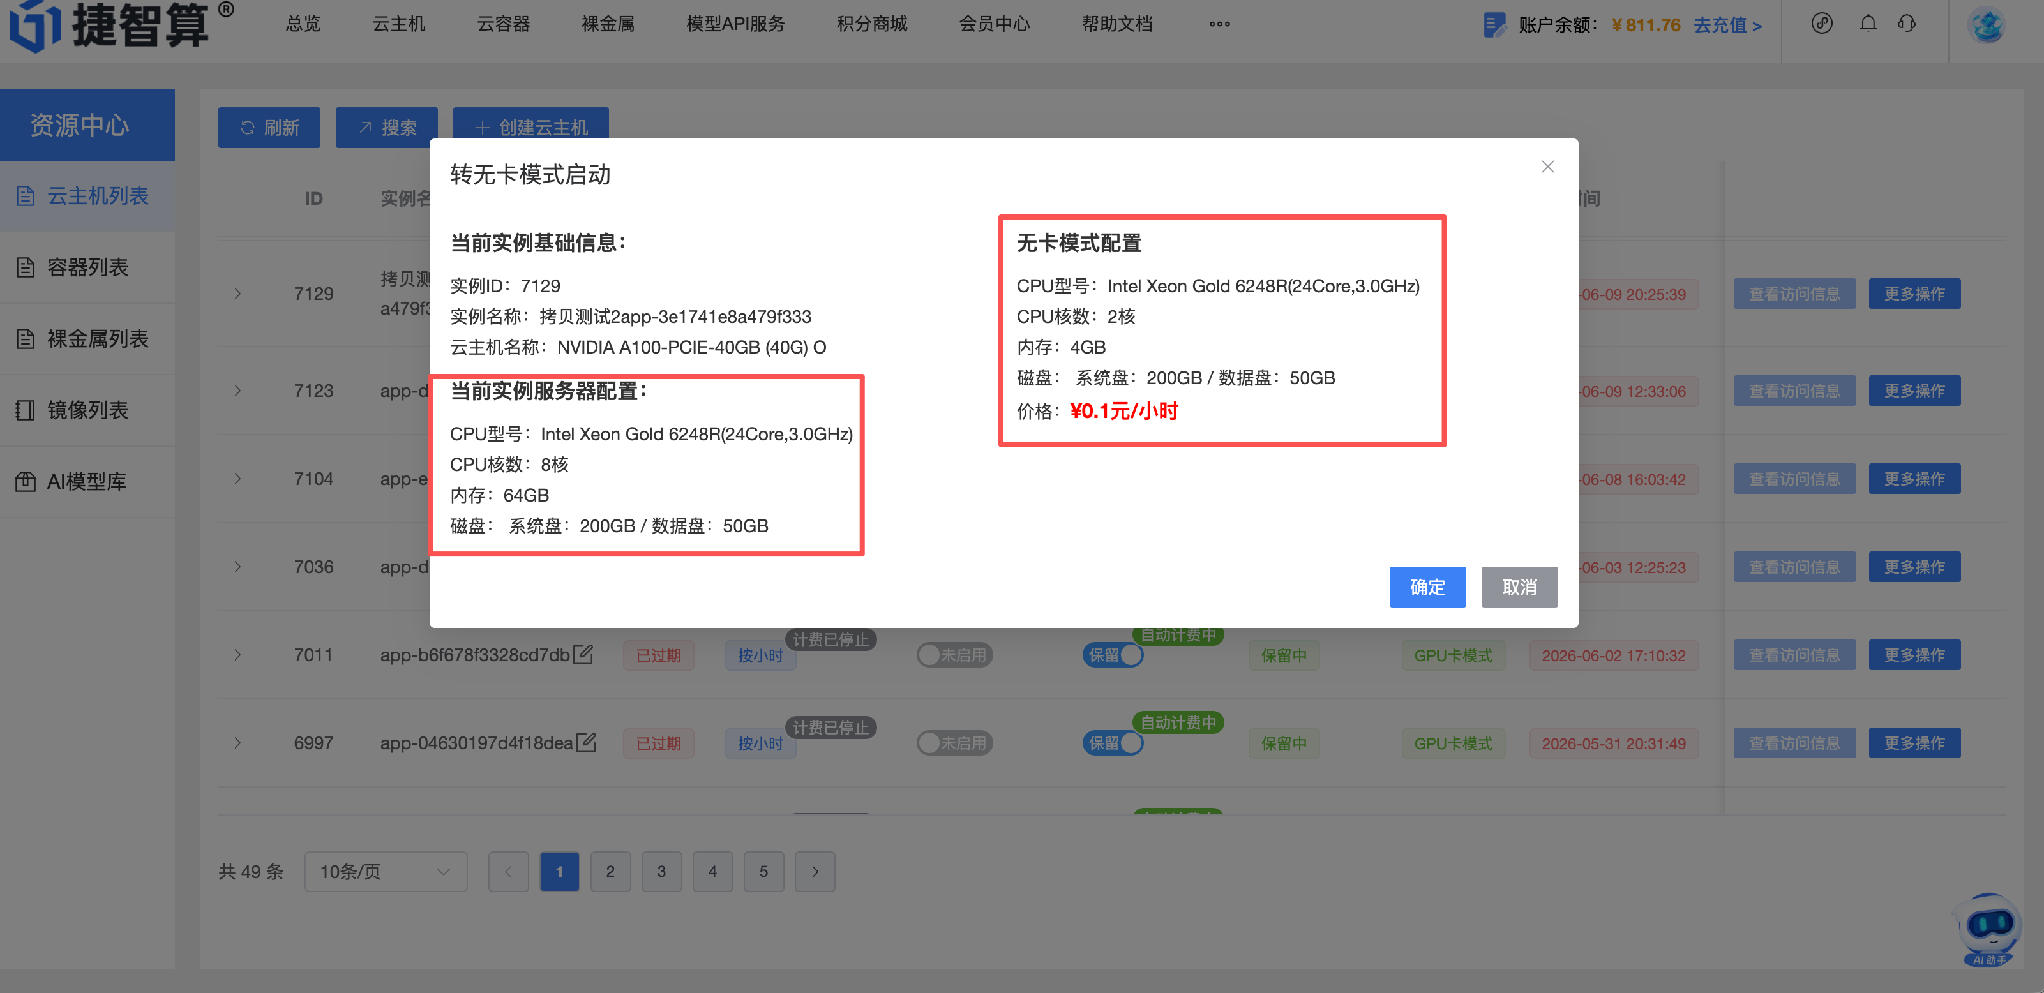Viewport: 2044px width, 993px height.
Task: Go to page 5
Action: click(763, 872)
